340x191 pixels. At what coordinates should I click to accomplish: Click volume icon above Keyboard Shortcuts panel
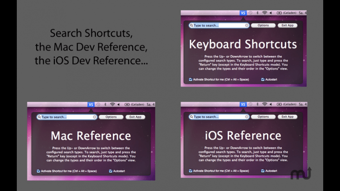coord(270,13)
